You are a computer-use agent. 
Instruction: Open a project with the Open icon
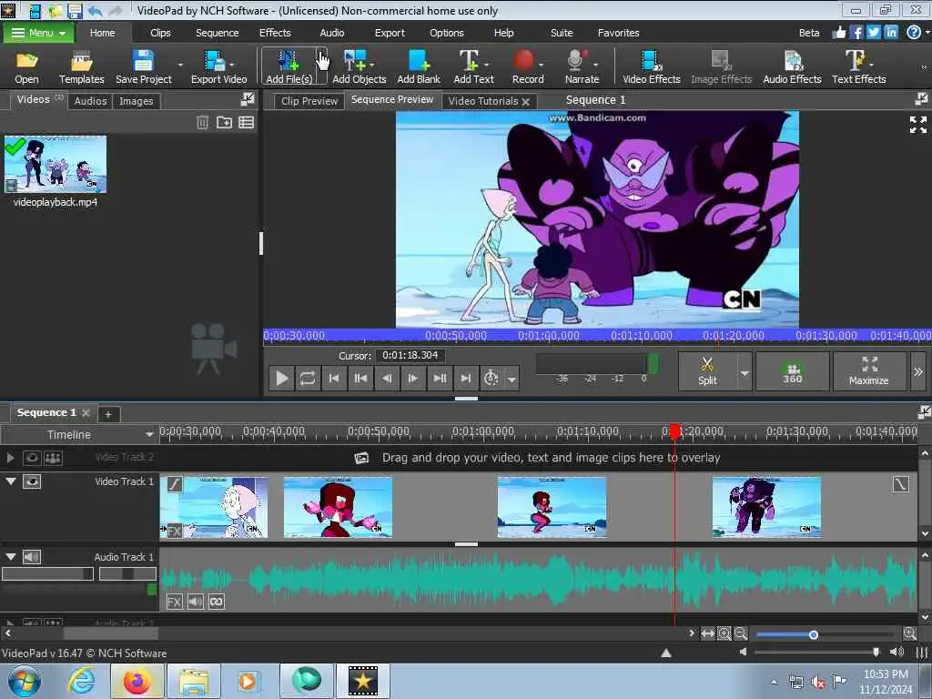tap(26, 66)
